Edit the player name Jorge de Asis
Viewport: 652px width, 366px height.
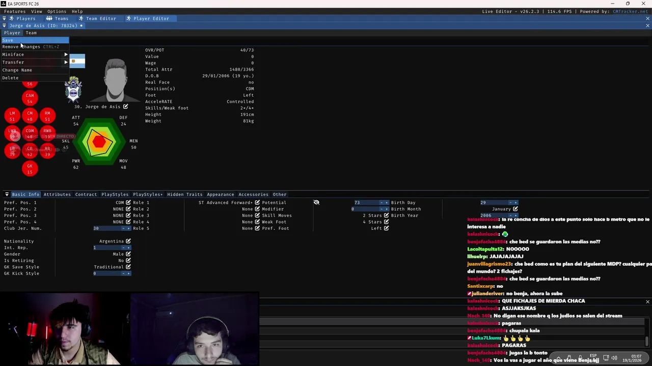pyautogui.click(x=125, y=107)
